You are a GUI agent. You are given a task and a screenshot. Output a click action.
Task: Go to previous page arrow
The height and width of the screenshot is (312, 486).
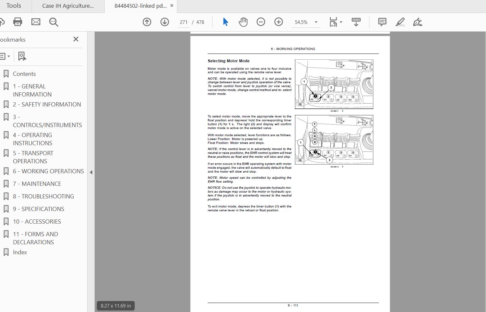click(x=147, y=22)
